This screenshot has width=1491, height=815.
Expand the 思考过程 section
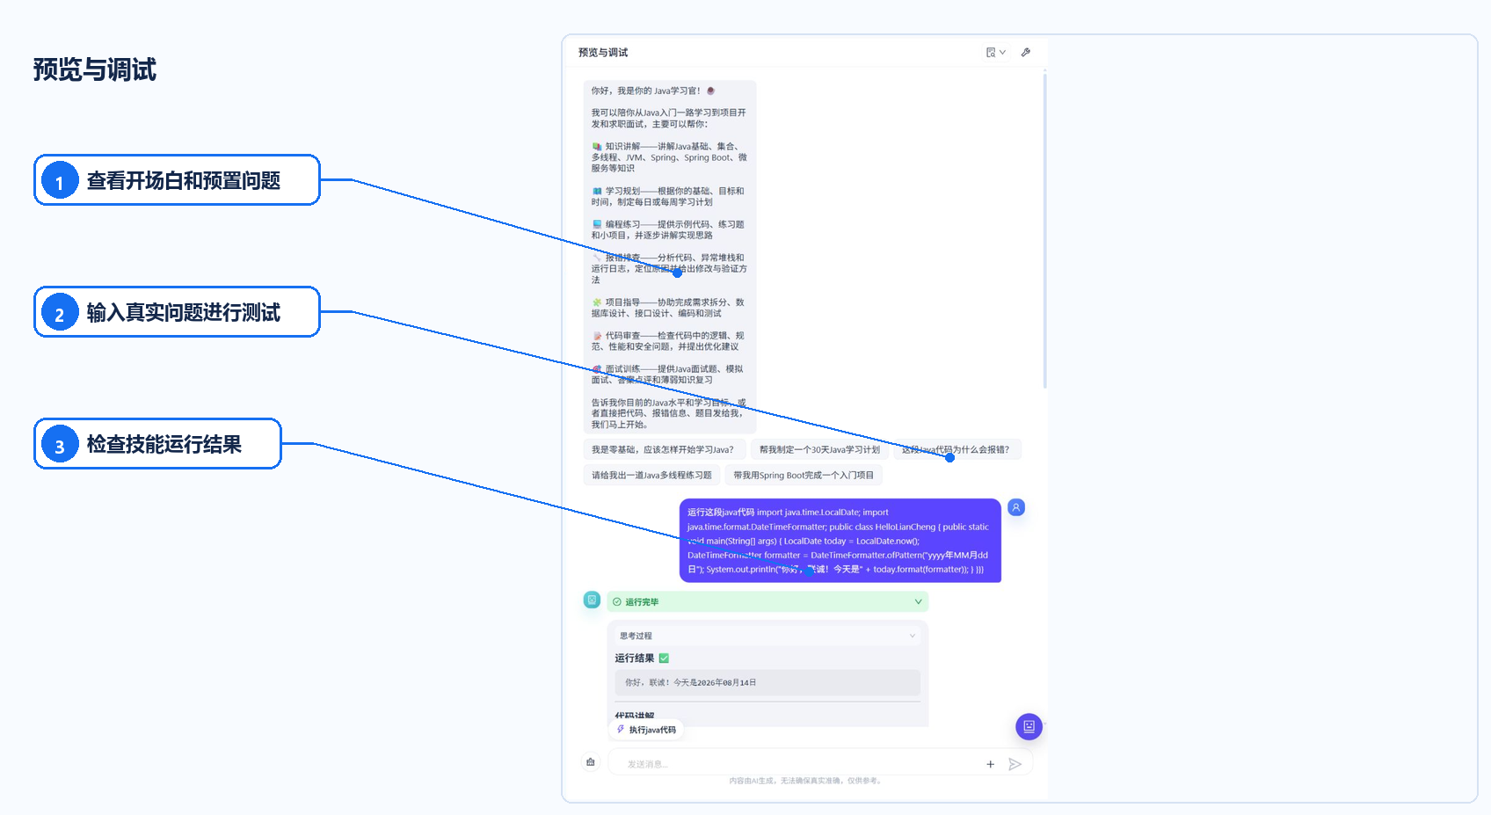pyautogui.click(x=767, y=636)
